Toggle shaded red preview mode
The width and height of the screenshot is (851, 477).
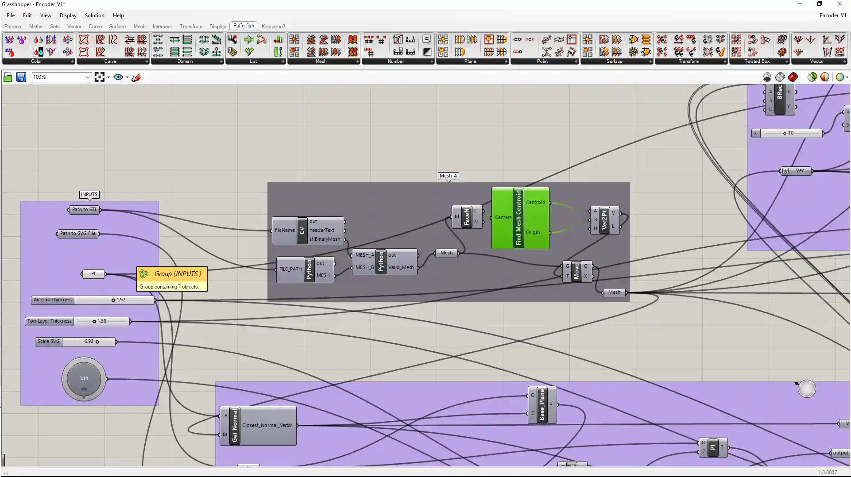(793, 77)
